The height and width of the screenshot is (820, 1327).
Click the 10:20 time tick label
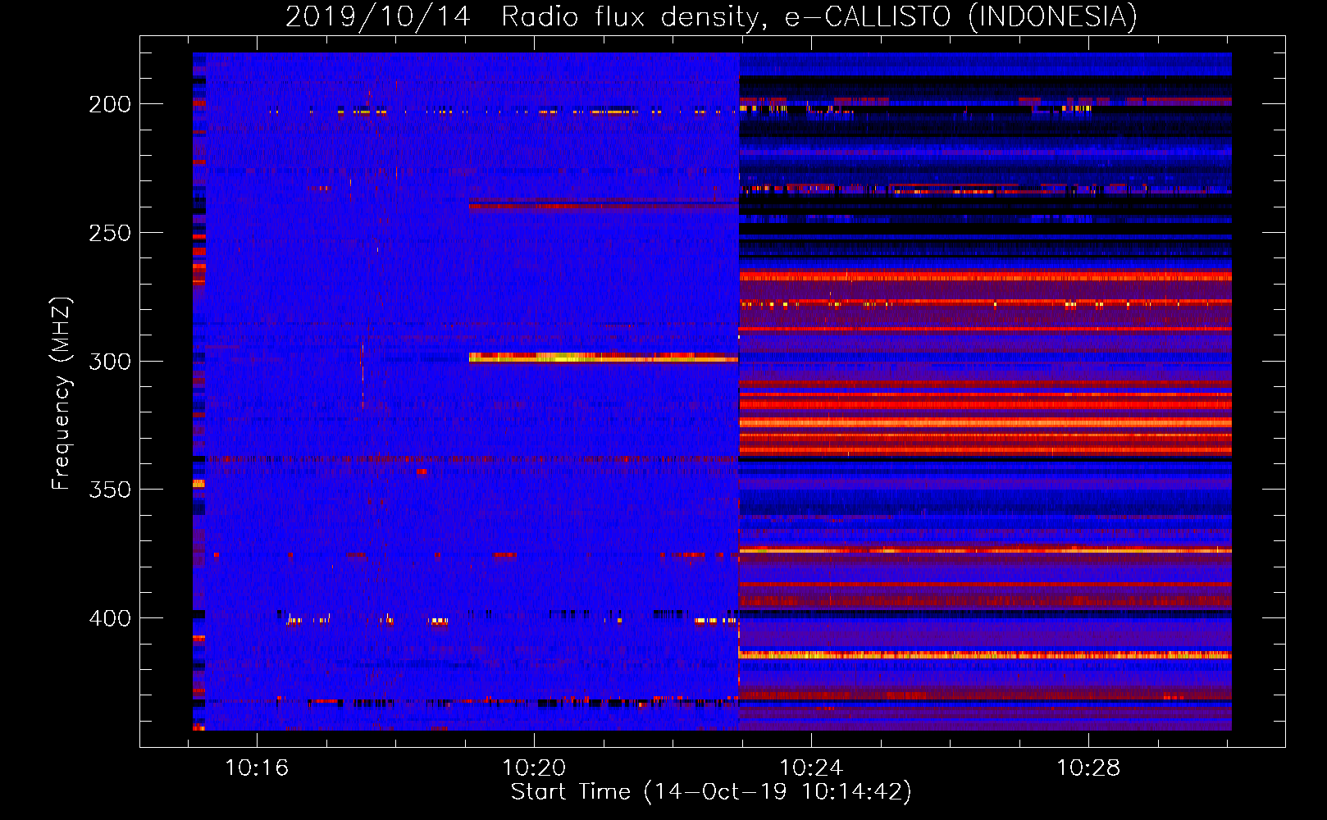click(534, 768)
